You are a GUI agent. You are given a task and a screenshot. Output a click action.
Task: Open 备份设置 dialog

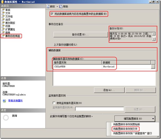coord(81,34)
